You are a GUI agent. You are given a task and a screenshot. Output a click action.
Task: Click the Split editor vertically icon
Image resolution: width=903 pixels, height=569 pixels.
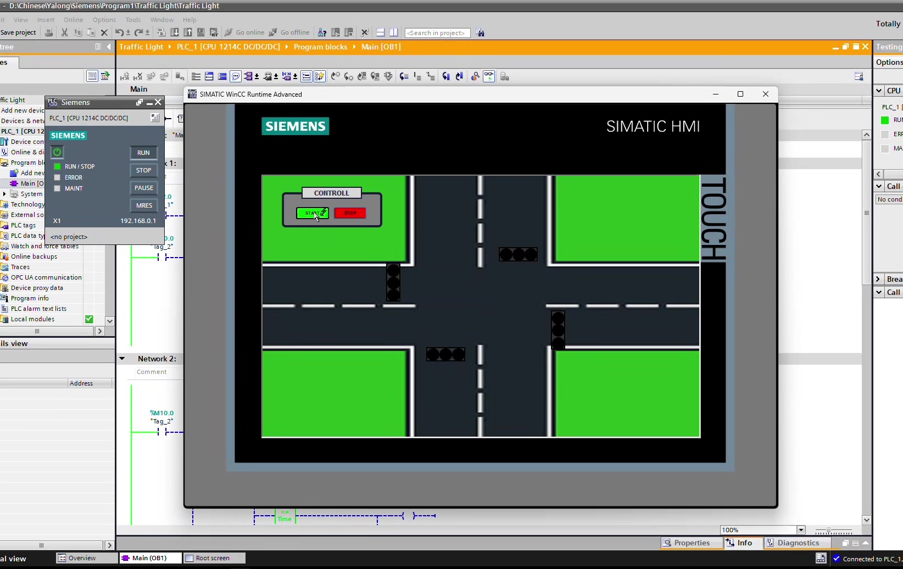tap(394, 32)
